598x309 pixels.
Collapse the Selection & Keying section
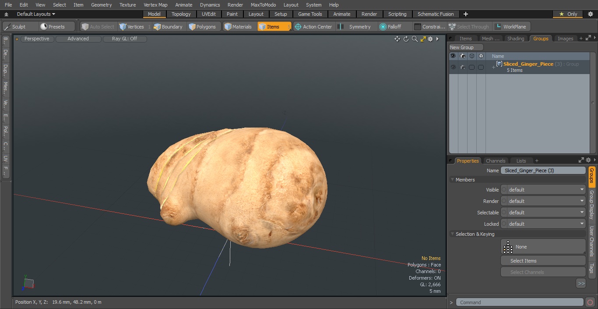click(452, 234)
